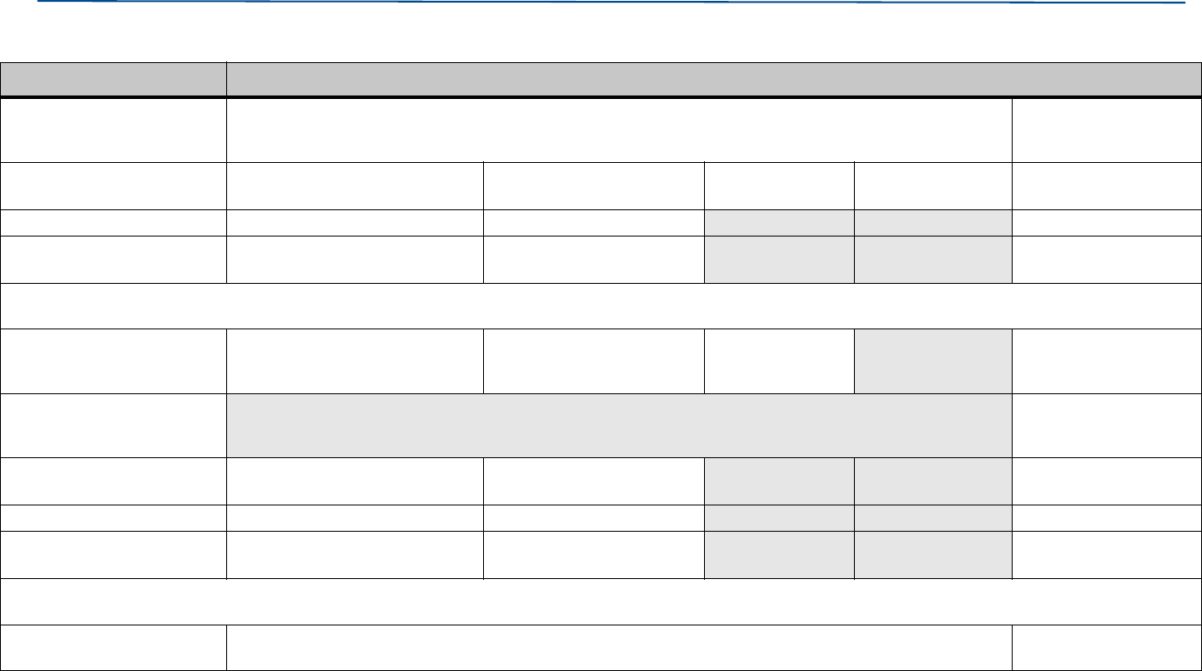The image size is (1202, 671).
Task: Click white cell left of the lone shaded cell
Action: click(779, 361)
